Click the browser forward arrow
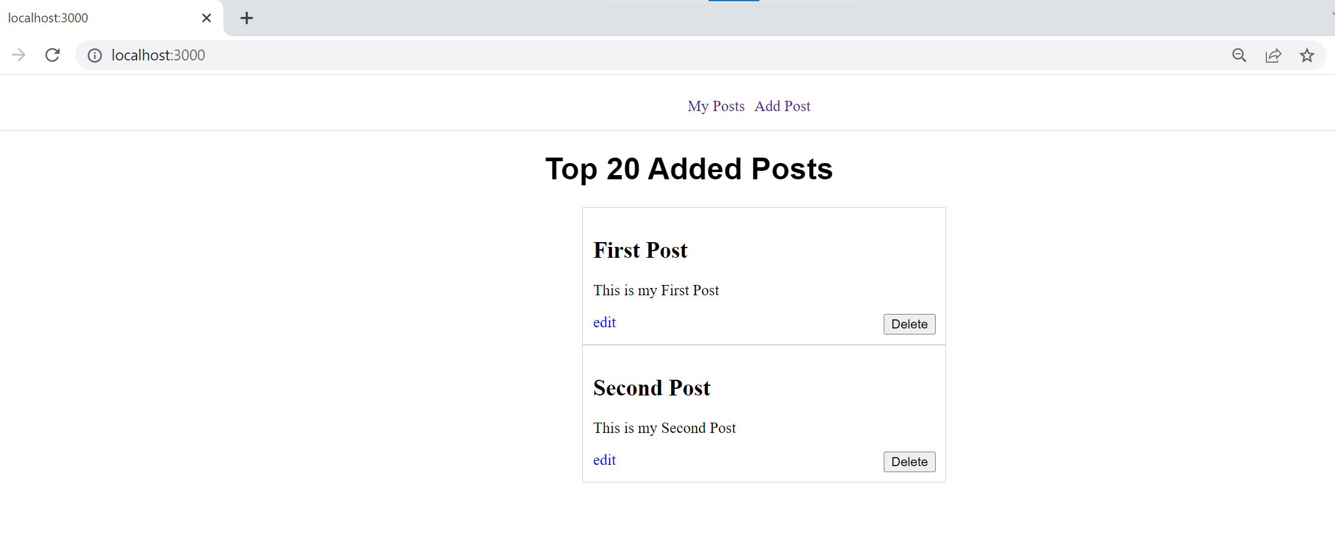 click(x=19, y=55)
